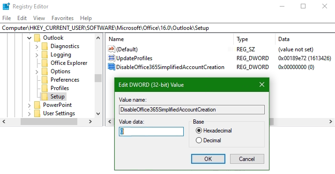Click the DisableOffice365SimplifiedAccountCreation DWORD icon
Screen dimensions: 335x174
tap(112, 67)
